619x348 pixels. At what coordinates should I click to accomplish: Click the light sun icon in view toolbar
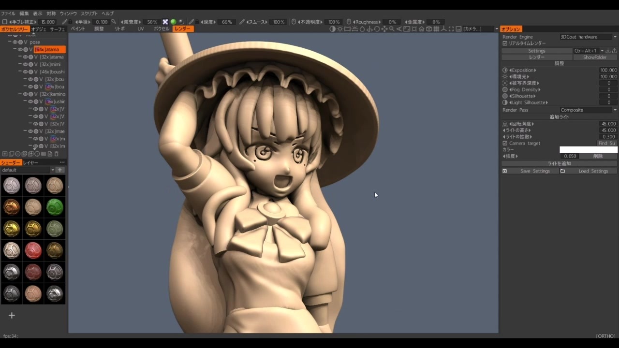[x=340, y=29]
